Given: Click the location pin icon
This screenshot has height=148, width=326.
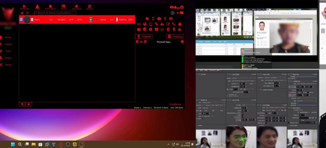Looking at the screenshot, I should 174,29.
